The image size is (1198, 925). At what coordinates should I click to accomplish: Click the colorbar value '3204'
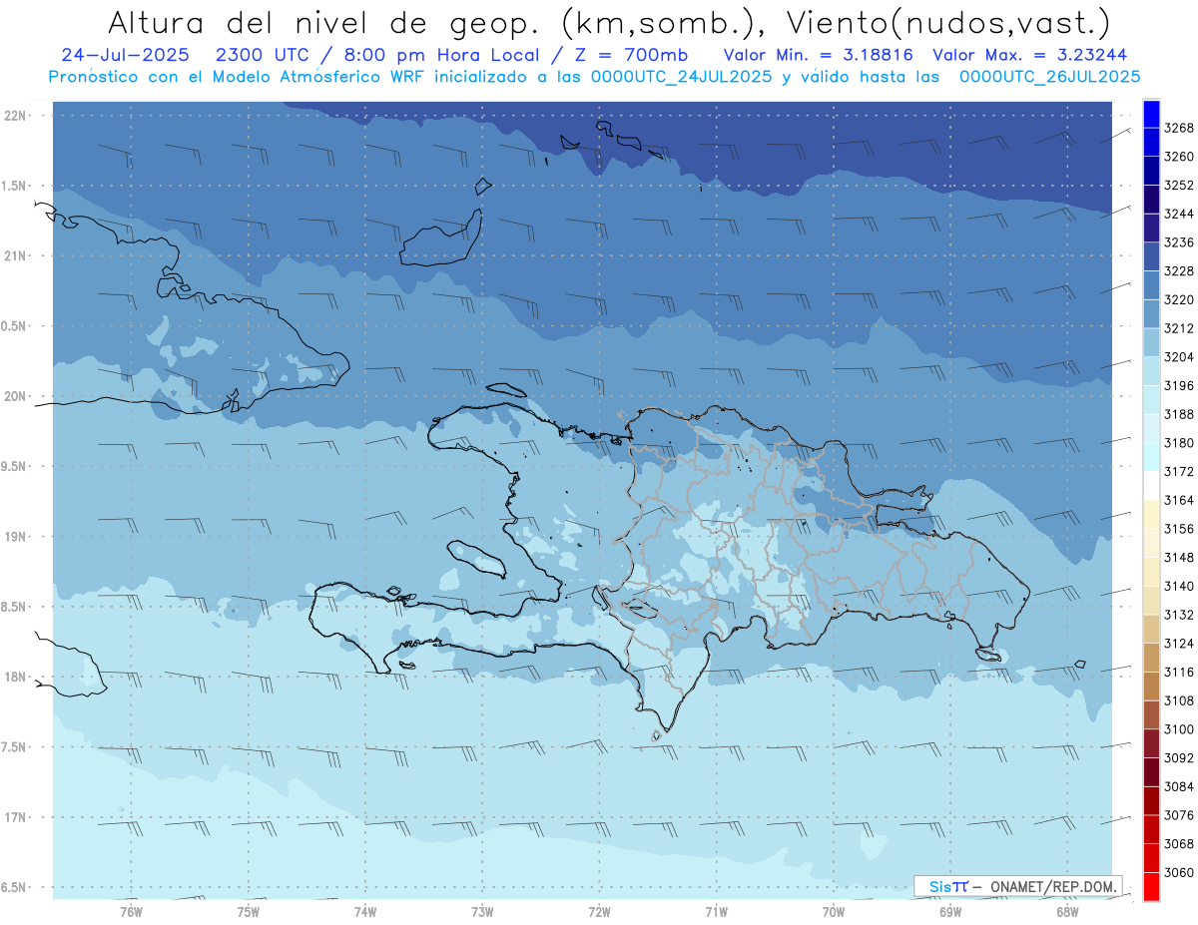(1179, 356)
